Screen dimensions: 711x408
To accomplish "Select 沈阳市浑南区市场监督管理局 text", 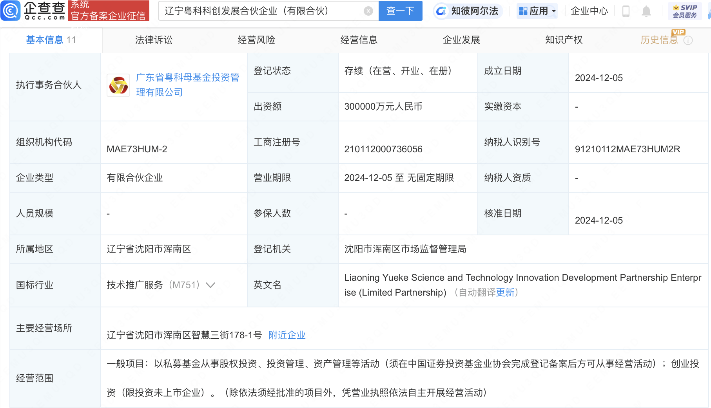I will tap(405, 249).
